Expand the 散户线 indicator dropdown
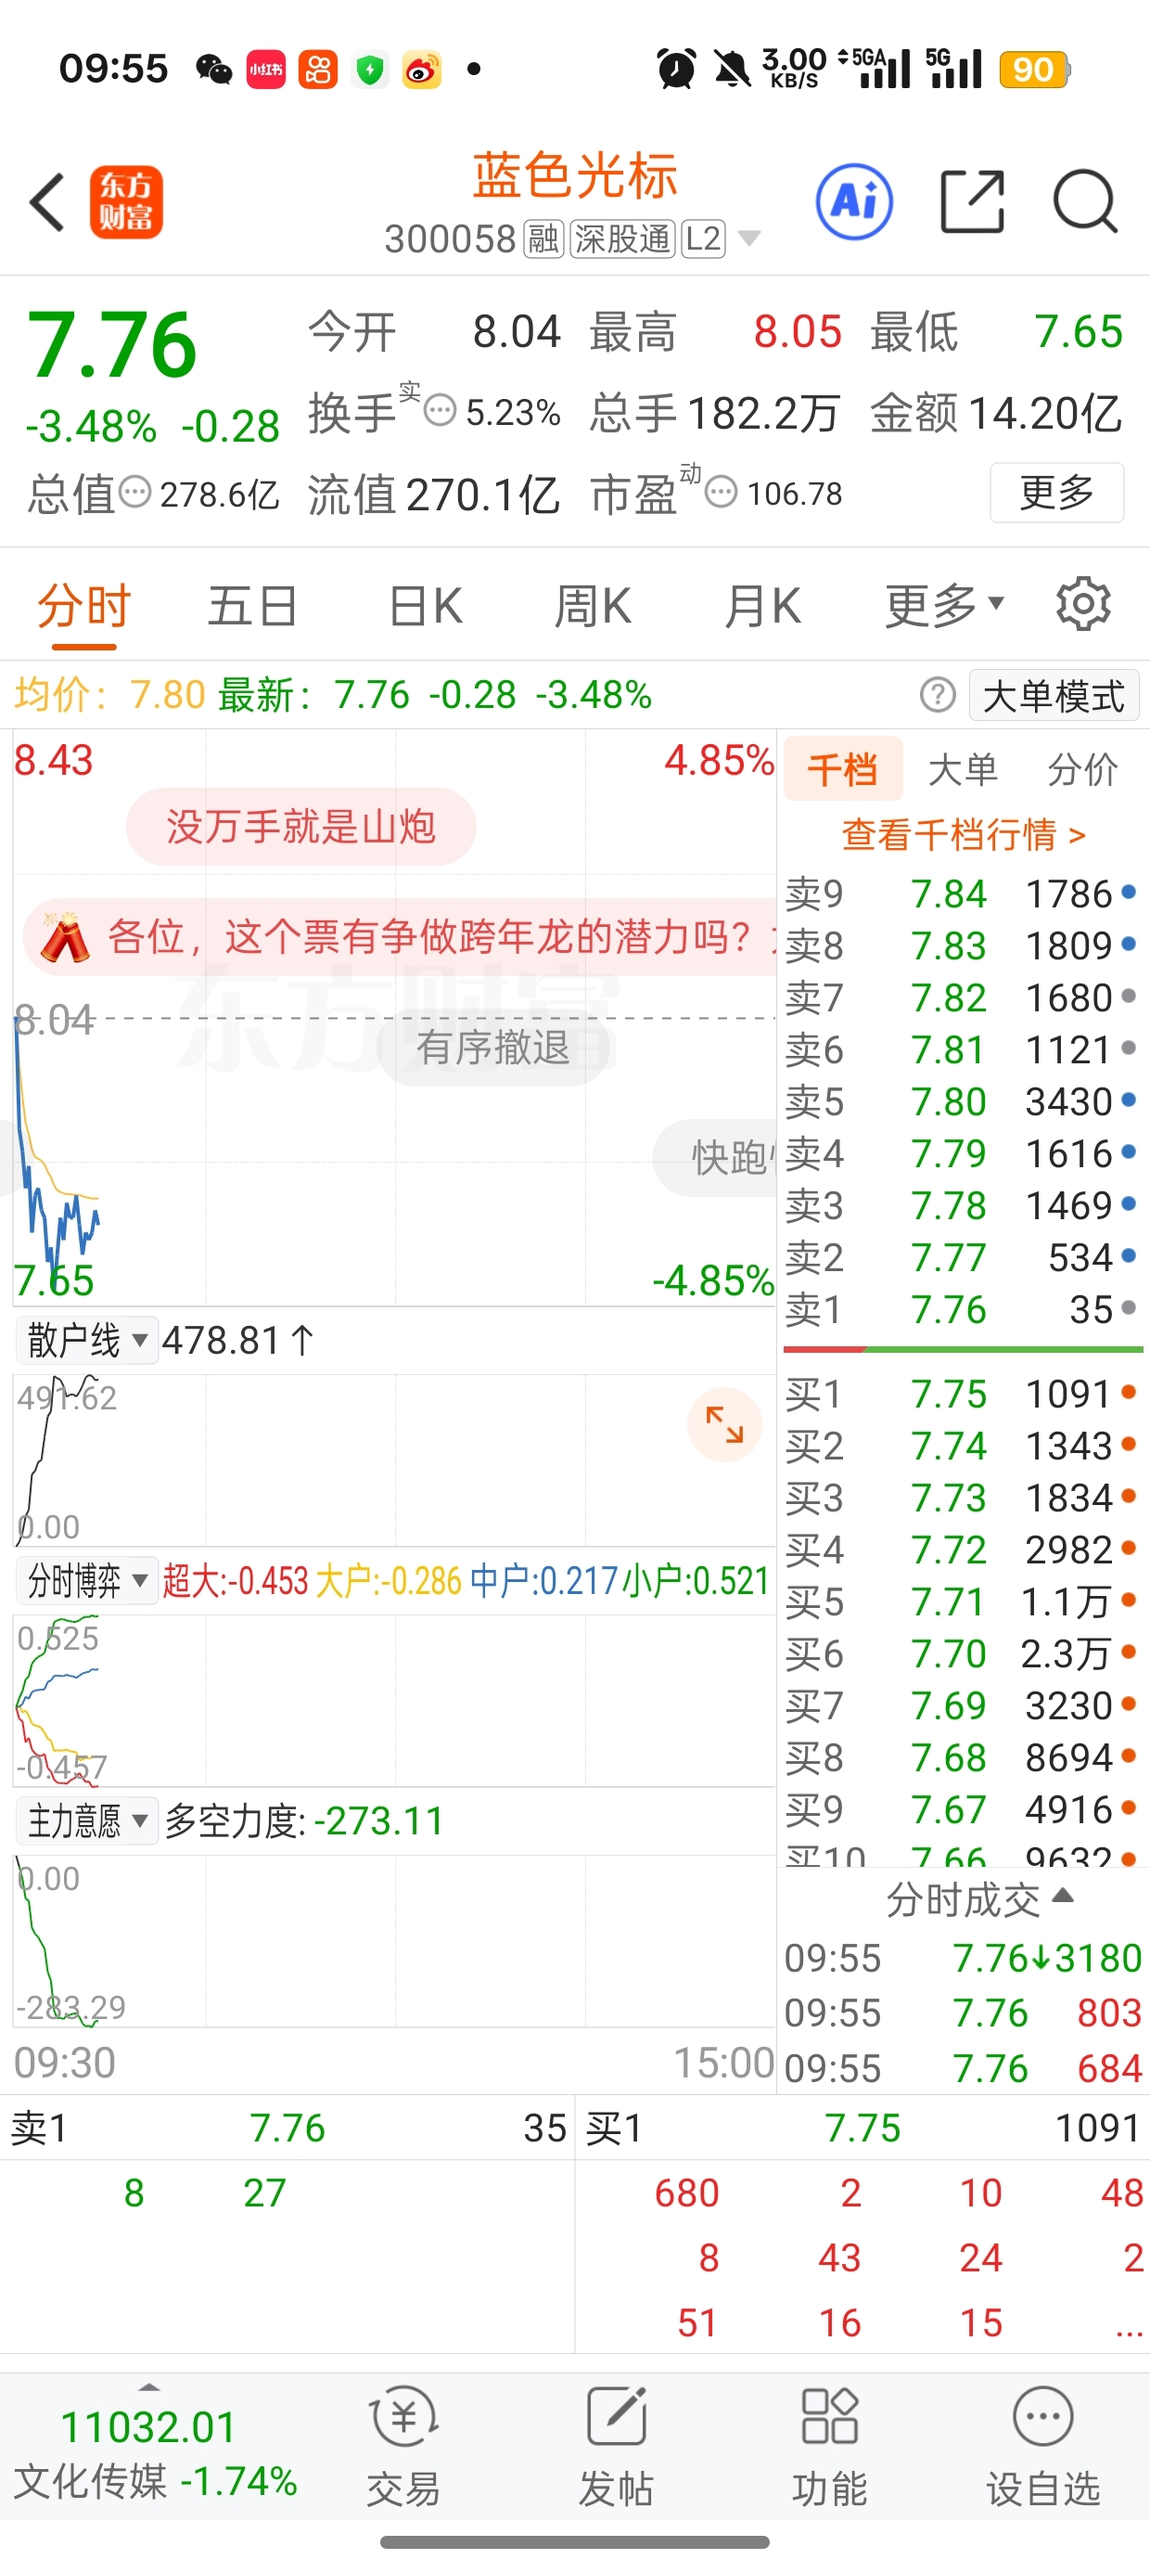Image resolution: width=1150 pixels, height=2572 pixels. coord(87,1340)
